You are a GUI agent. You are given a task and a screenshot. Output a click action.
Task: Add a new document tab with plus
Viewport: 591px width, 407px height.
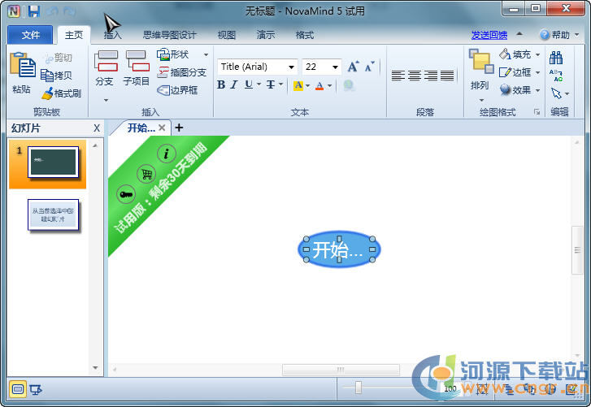179,128
